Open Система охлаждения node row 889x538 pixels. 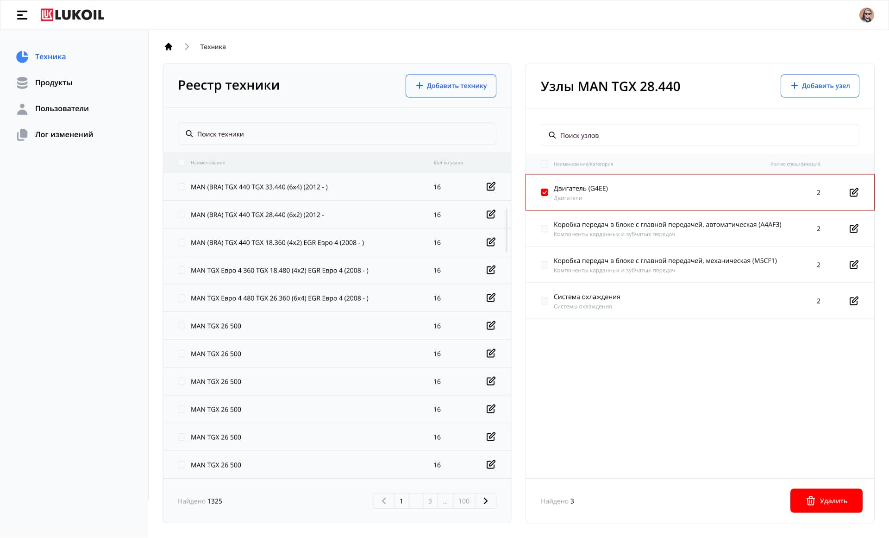pos(700,301)
